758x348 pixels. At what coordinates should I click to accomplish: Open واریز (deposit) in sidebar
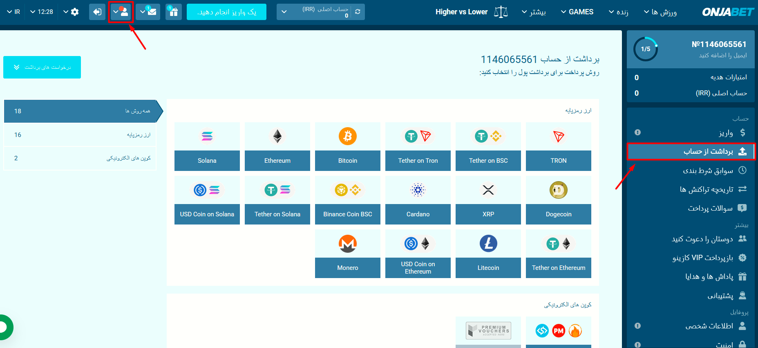coord(691,132)
